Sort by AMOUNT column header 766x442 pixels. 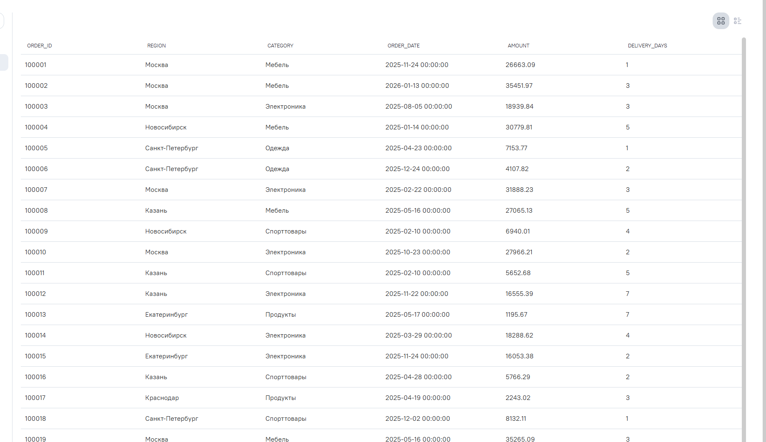[x=518, y=46]
